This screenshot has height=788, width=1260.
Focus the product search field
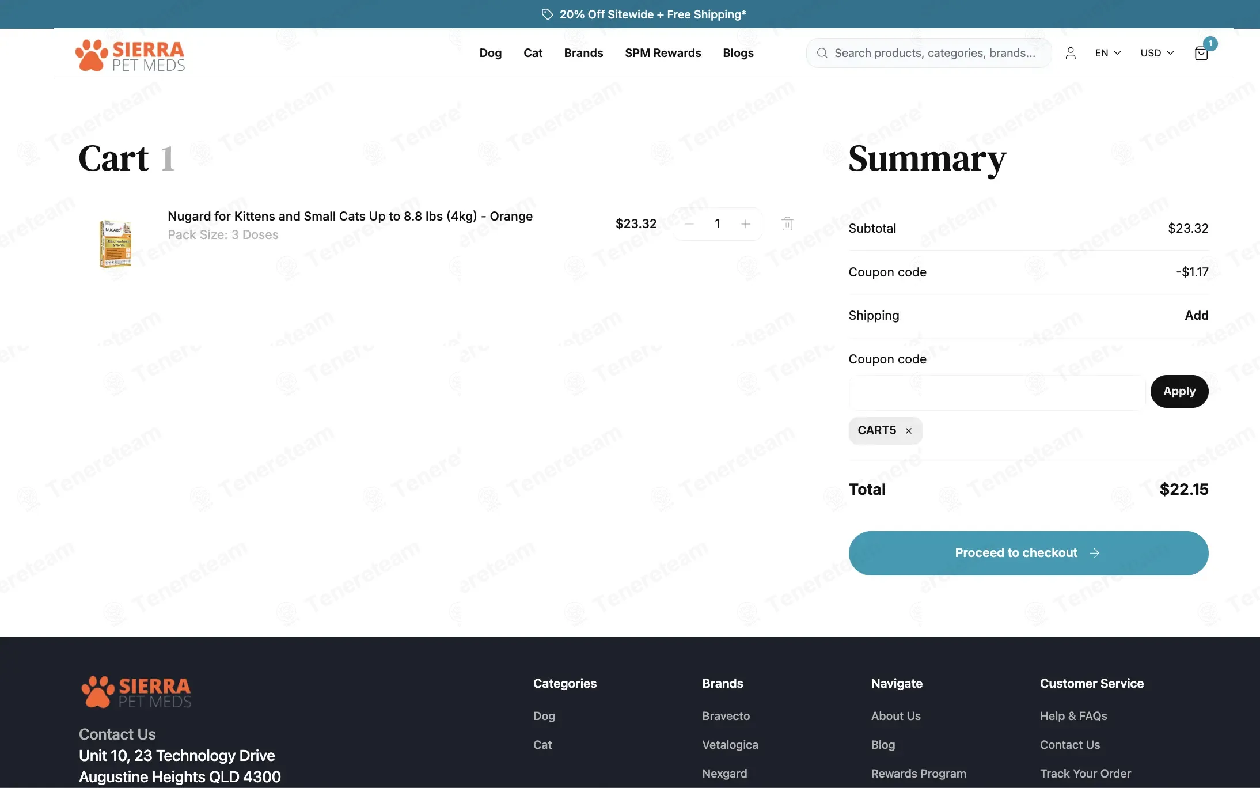pos(929,53)
